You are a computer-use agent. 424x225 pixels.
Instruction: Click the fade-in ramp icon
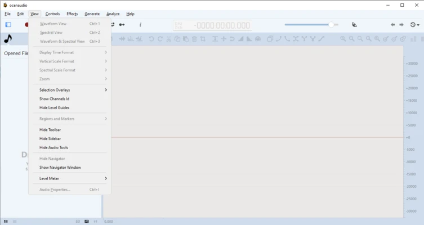point(240,39)
